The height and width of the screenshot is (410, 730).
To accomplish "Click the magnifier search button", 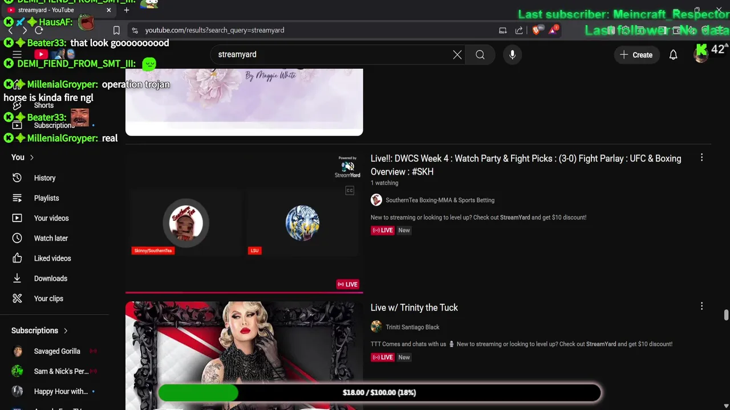I will pyautogui.click(x=480, y=55).
